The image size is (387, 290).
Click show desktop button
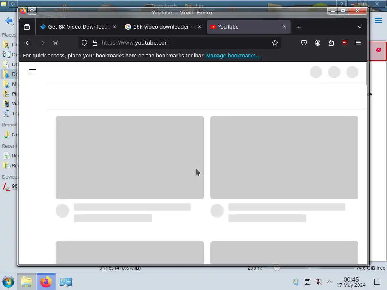377,282
